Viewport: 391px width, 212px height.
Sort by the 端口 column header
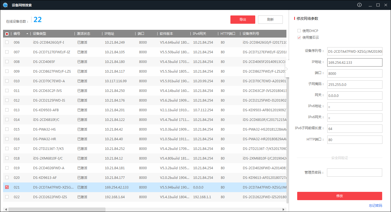(141, 34)
